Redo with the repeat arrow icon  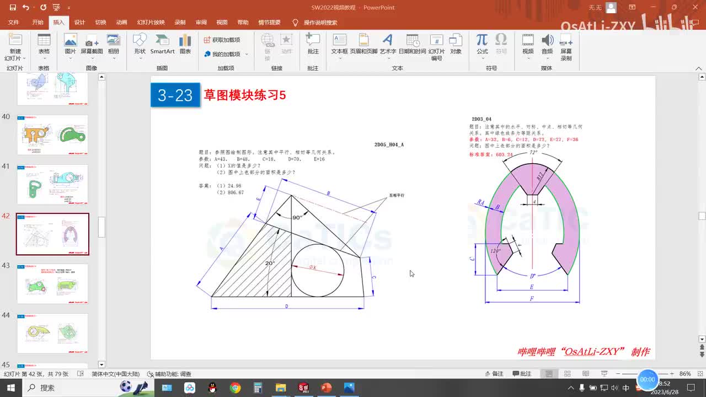pos(43,8)
